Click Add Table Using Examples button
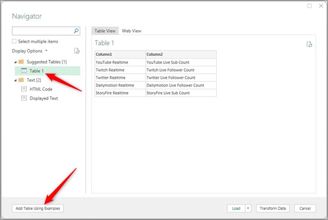Viewport: 328px width, 220px height. (x=38, y=209)
